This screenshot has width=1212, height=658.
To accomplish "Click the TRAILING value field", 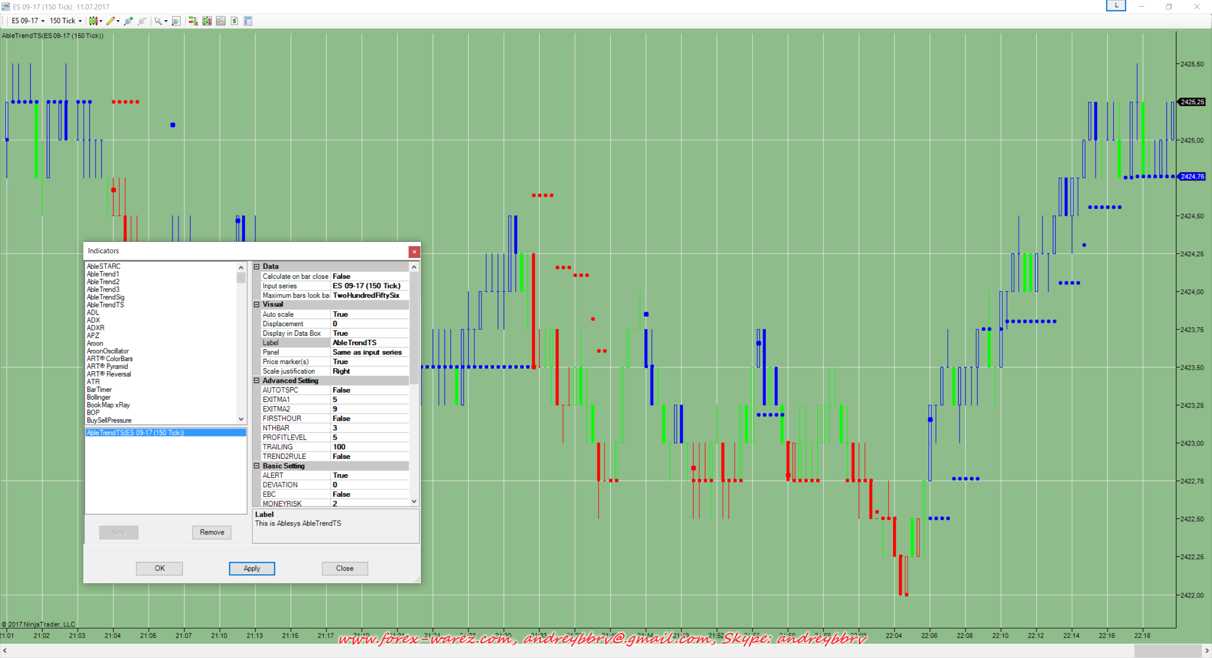I will click(x=369, y=447).
